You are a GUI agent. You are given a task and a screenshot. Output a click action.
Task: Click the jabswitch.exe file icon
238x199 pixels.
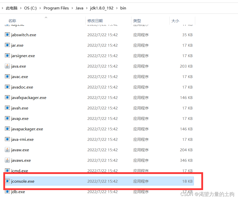pos(7,35)
